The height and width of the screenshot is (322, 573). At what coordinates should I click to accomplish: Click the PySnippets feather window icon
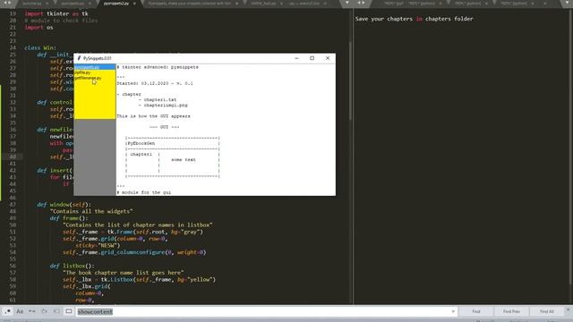(x=79, y=58)
